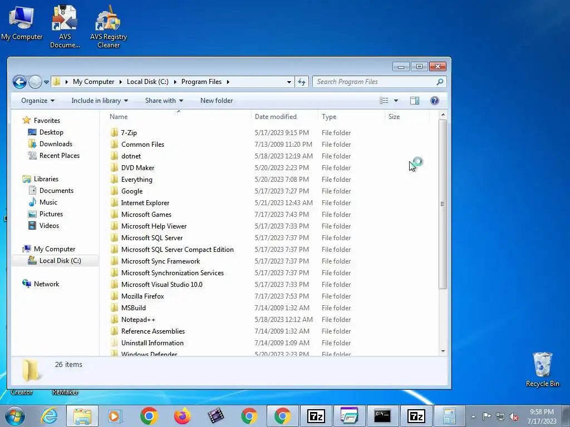Open the Windows Start menu
Image resolution: width=570 pixels, height=427 pixels.
click(x=15, y=416)
